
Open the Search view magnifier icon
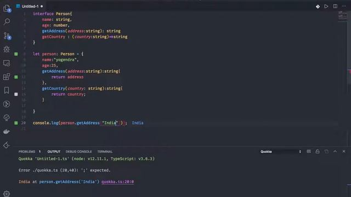click(7, 22)
